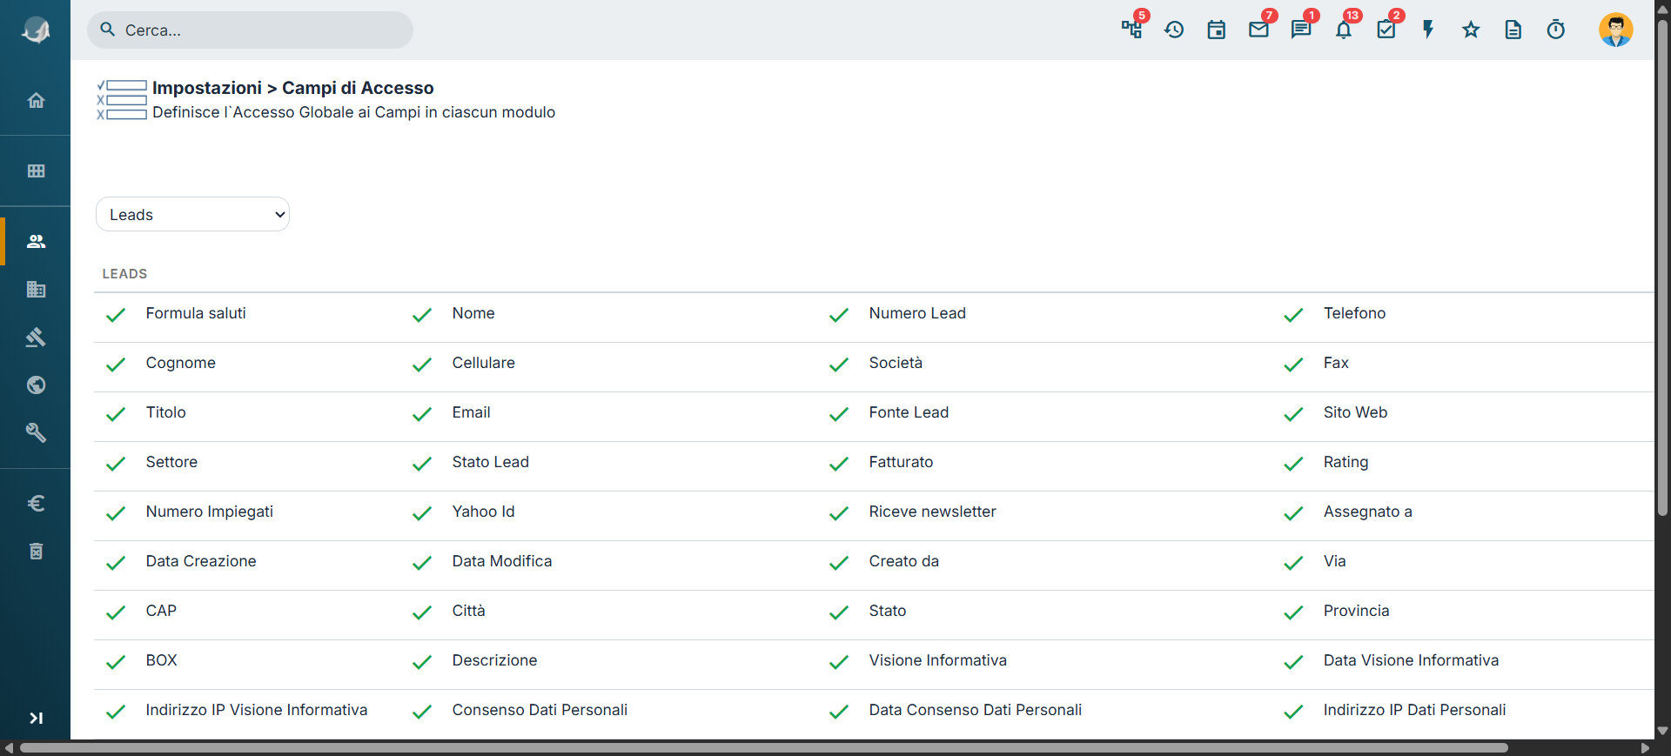Click the Impostazioni breadcrumb heading
Viewport: 1671px width, 756px height.
pos(207,88)
